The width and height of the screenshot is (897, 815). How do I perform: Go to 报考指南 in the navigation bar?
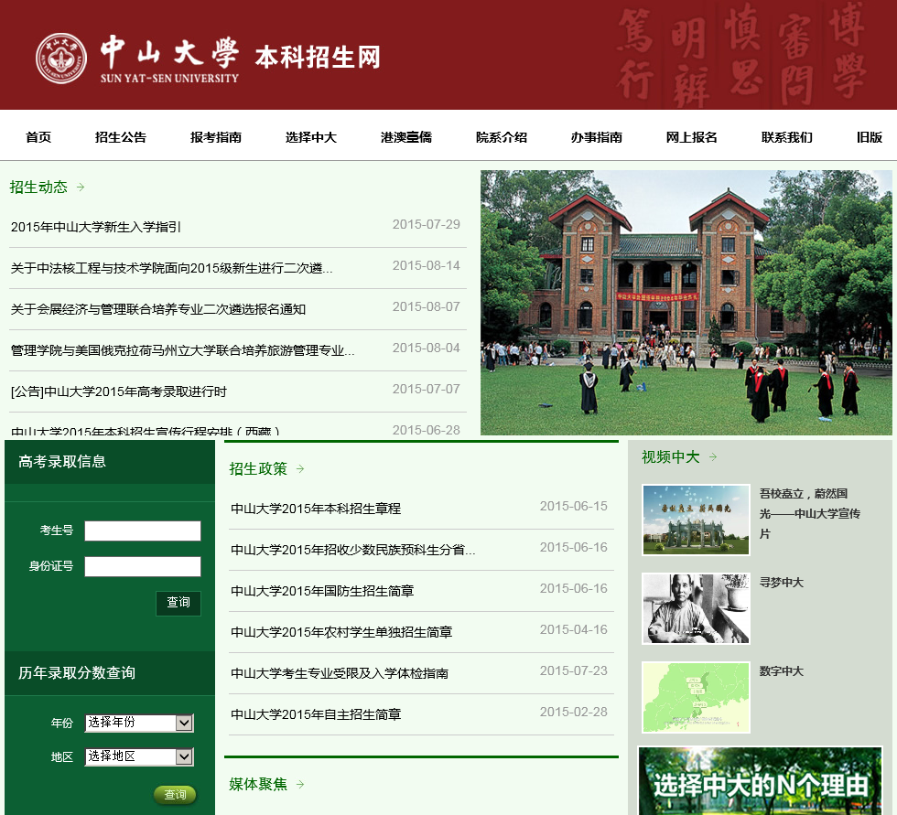216,137
